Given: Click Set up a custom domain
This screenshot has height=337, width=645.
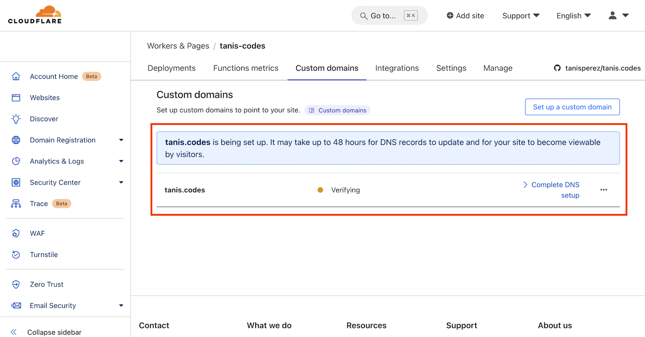Looking at the screenshot, I should tap(572, 106).
